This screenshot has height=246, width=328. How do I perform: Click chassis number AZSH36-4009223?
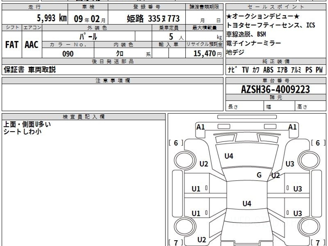click(276, 89)
